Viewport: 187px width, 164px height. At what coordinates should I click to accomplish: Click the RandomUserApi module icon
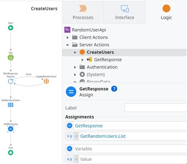coord(67,30)
